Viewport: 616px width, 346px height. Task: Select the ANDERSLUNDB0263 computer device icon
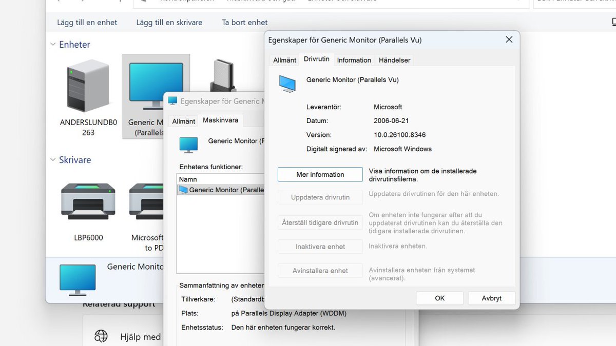pos(88,86)
